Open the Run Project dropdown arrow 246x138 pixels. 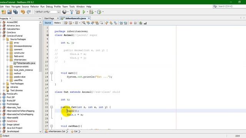point(87,12)
